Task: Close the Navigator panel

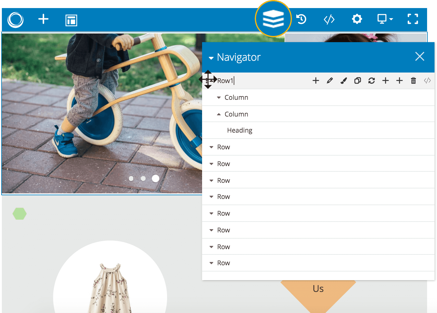Action: coord(420,56)
